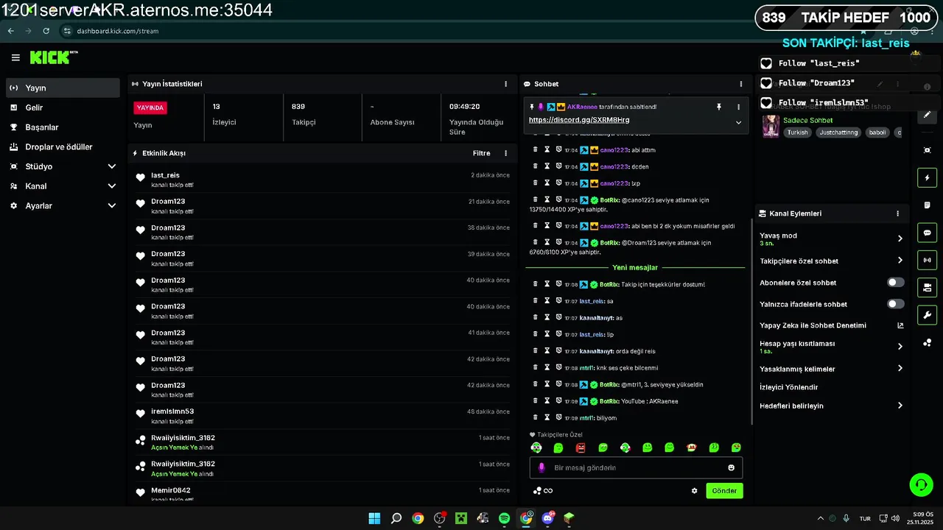Click the channel points dots icon below input
The width and height of the screenshot is (943, 530).
pyautogui.click(x=538, y=491)
